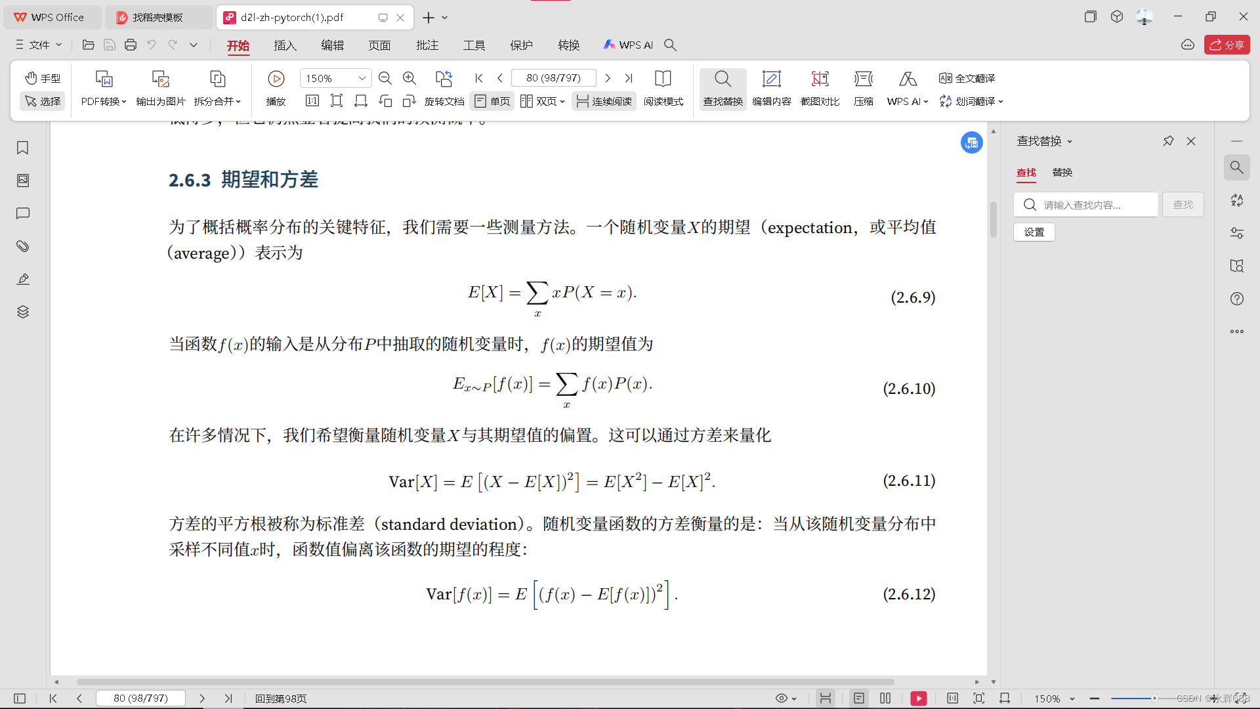Open the 批注 (Annotate) ribbon tab

pyautogui.click(x=427, y=45)
